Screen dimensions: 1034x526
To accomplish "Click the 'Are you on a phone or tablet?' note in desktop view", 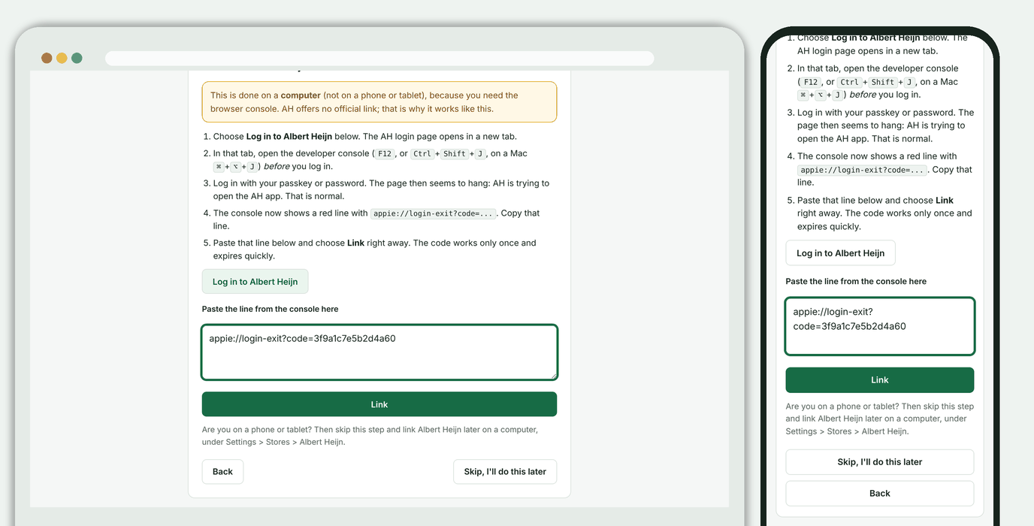I will pyautogui.click(x=370, y=436).
